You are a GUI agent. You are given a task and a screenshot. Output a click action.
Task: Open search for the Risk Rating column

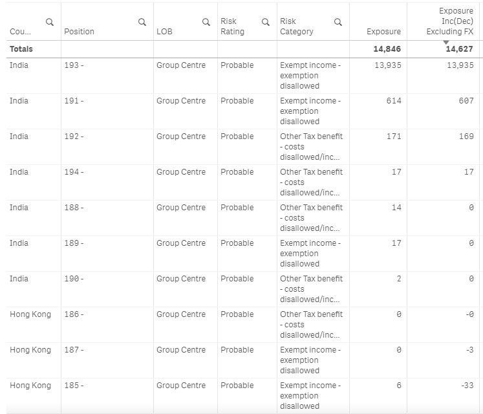pyautogui.click(x=265, y=22)
